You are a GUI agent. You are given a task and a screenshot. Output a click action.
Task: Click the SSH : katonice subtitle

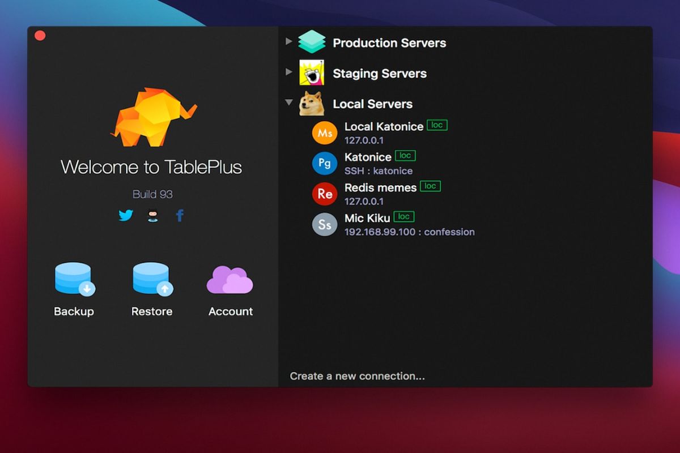point(379,171)
